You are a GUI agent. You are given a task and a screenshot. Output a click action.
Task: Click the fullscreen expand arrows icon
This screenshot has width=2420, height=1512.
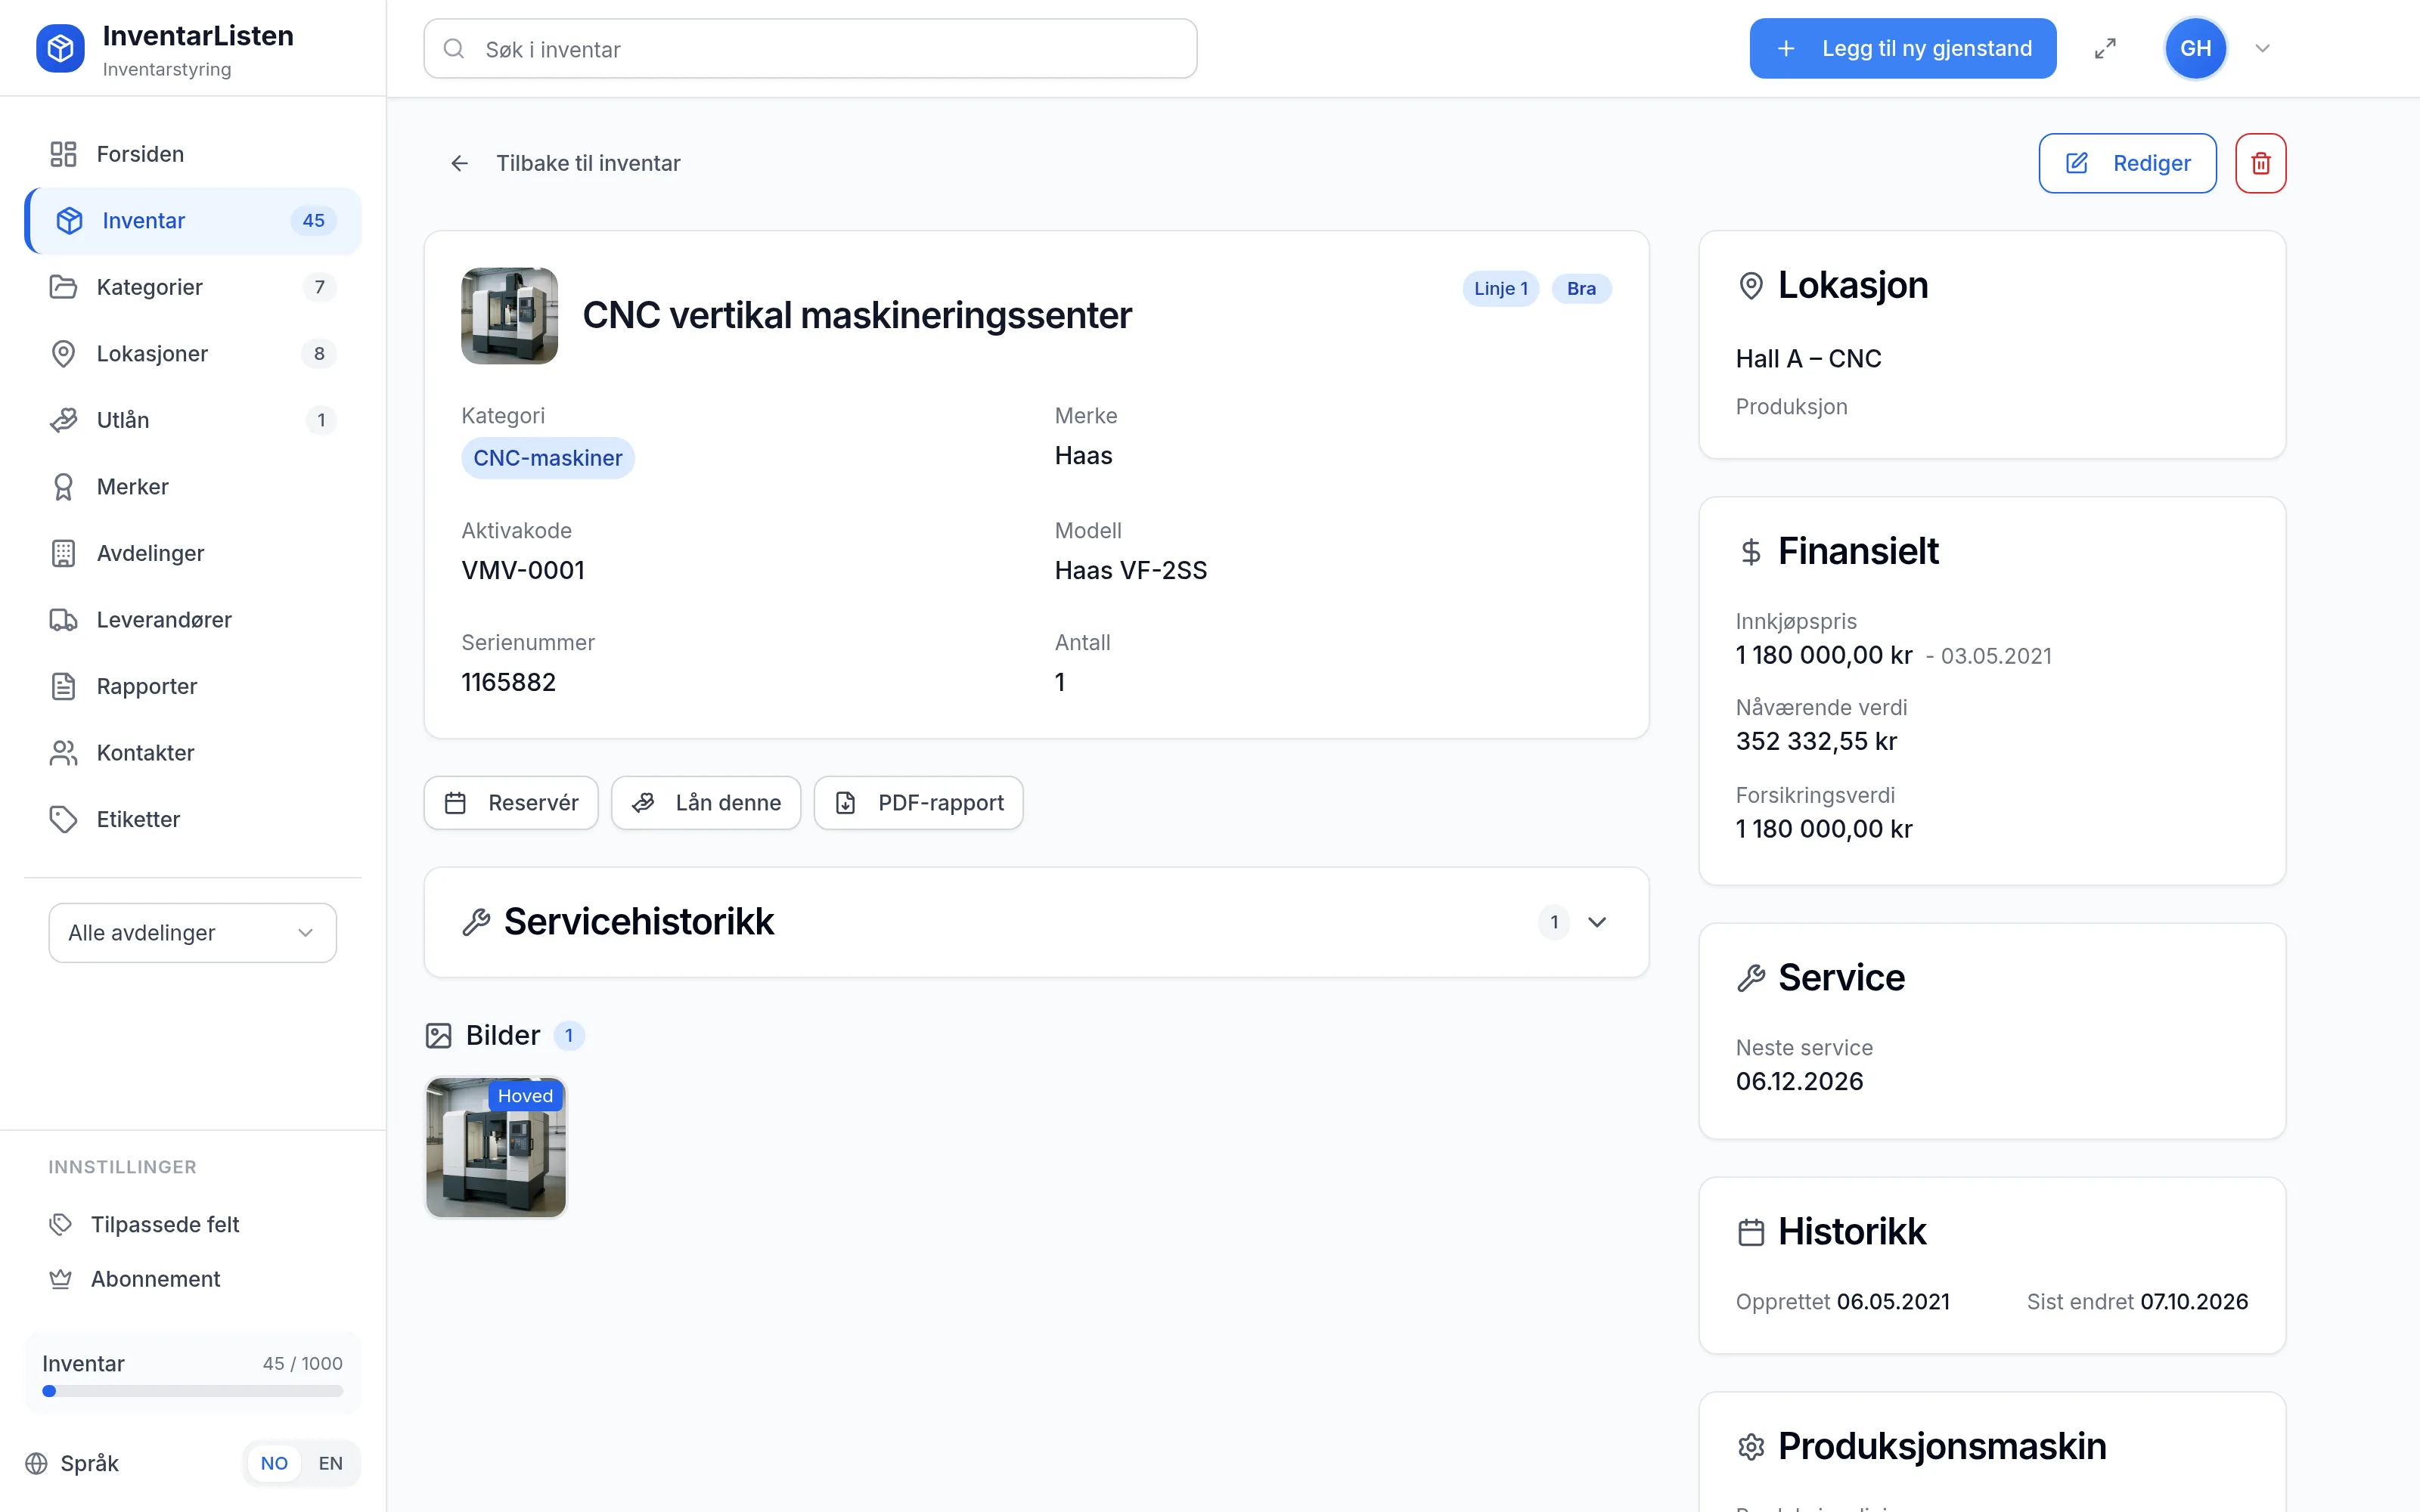pyautogui.click(x=2105, y=48)
